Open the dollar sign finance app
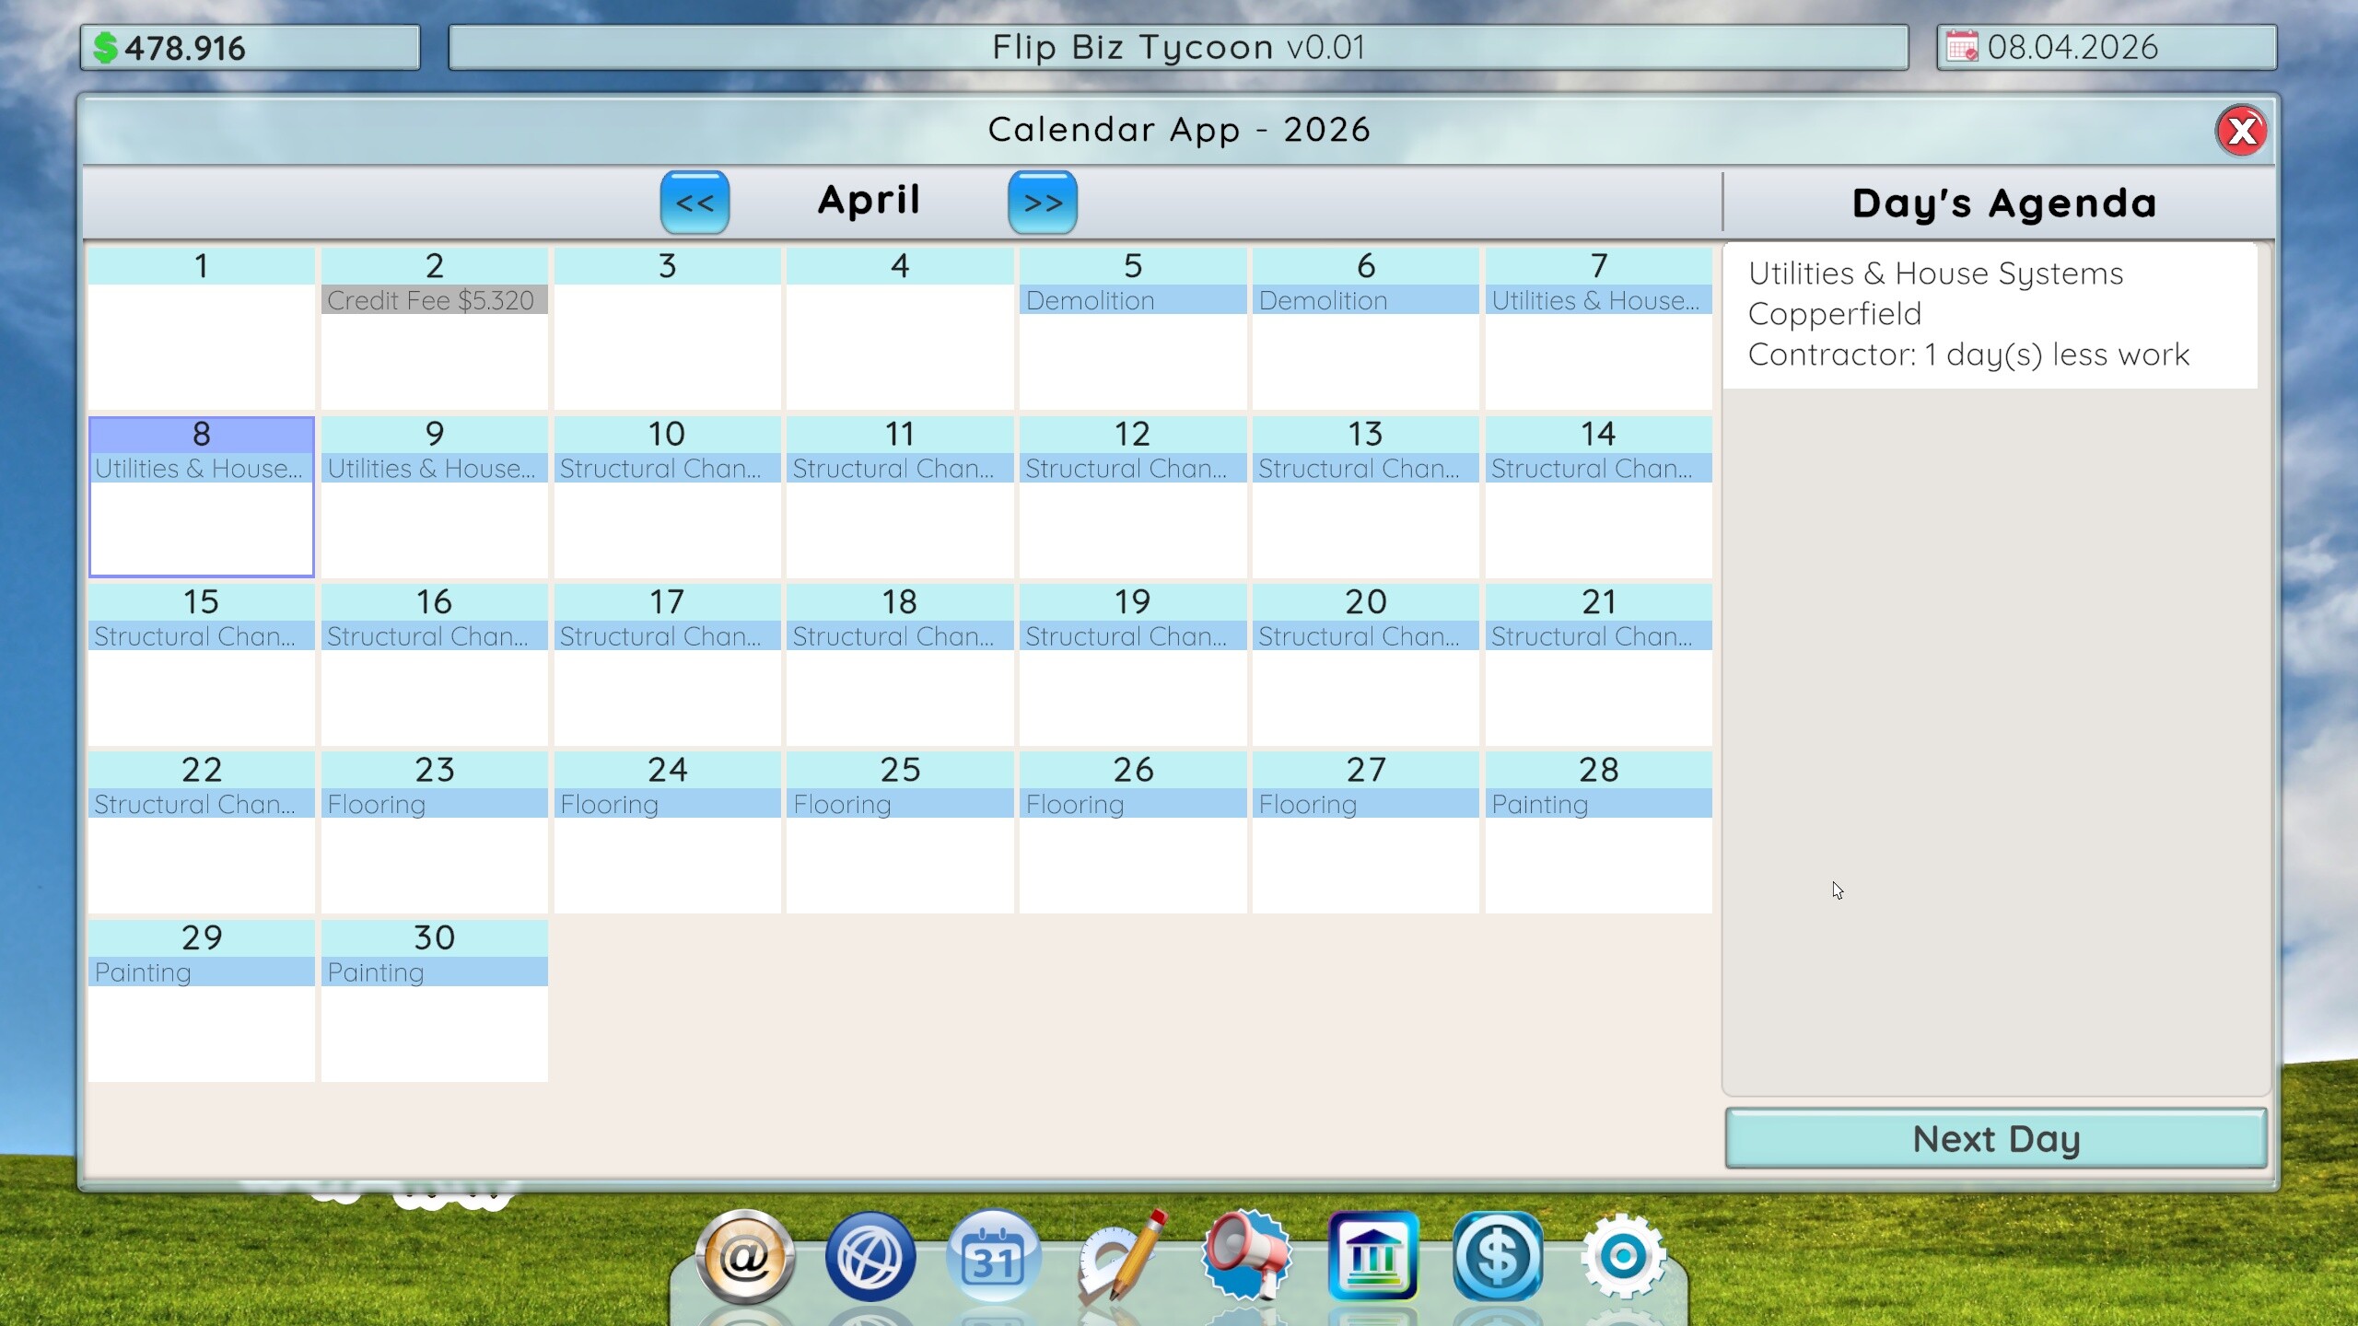The image size is (2358, 1326). 1498,1256
